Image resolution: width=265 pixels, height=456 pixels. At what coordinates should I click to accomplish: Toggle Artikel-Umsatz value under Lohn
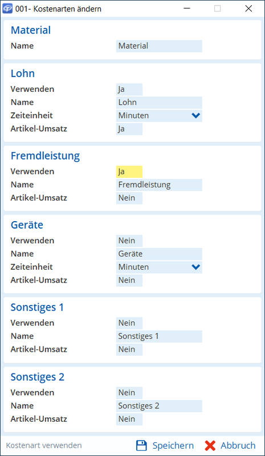pyautogui.click(x=129, y=129)
